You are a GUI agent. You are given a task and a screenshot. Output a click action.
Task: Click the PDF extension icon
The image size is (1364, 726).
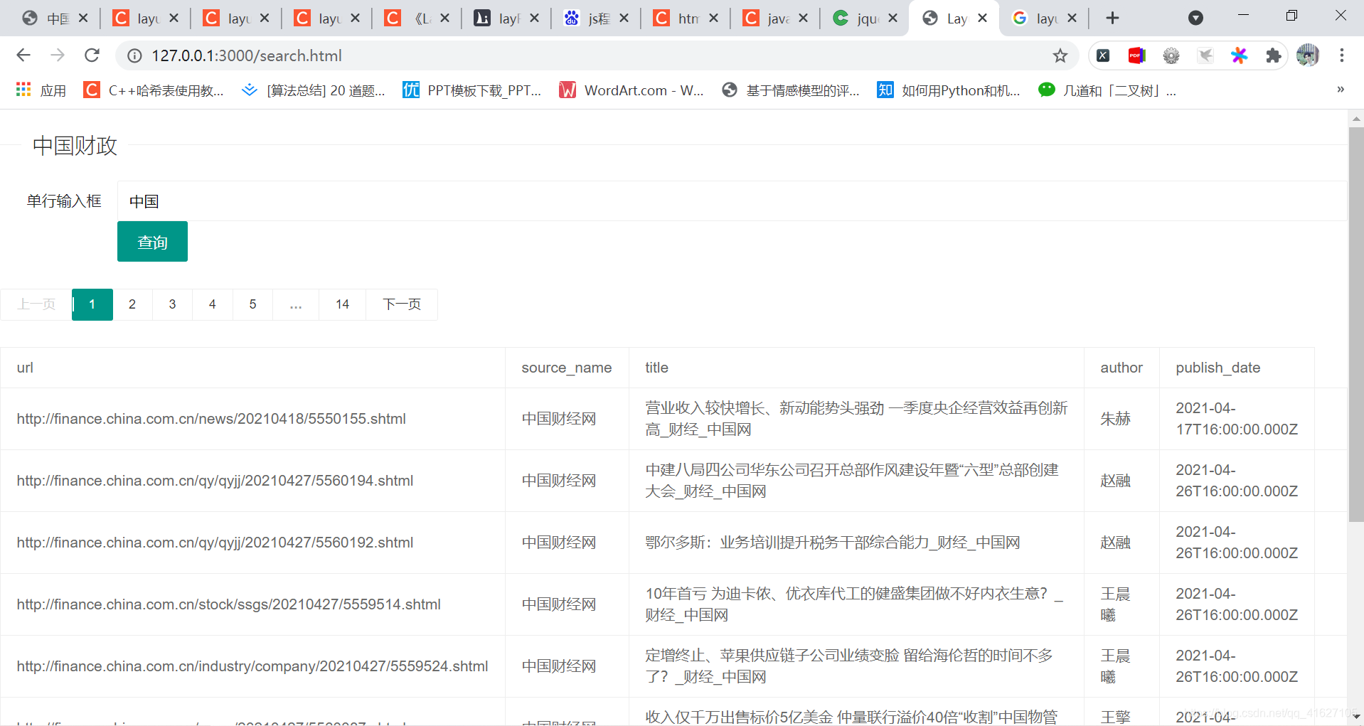1137,55
